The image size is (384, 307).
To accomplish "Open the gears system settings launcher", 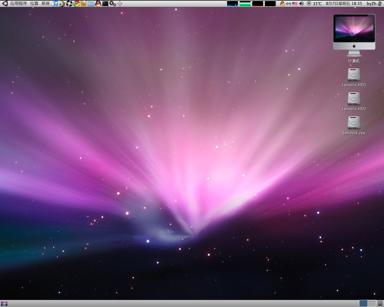I will click(112, 4).
